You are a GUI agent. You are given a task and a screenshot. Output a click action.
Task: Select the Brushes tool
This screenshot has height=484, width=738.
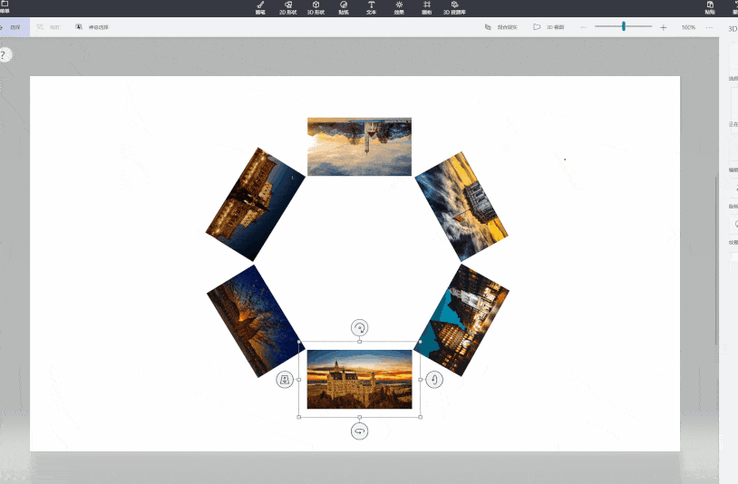[x=260, y=7]
